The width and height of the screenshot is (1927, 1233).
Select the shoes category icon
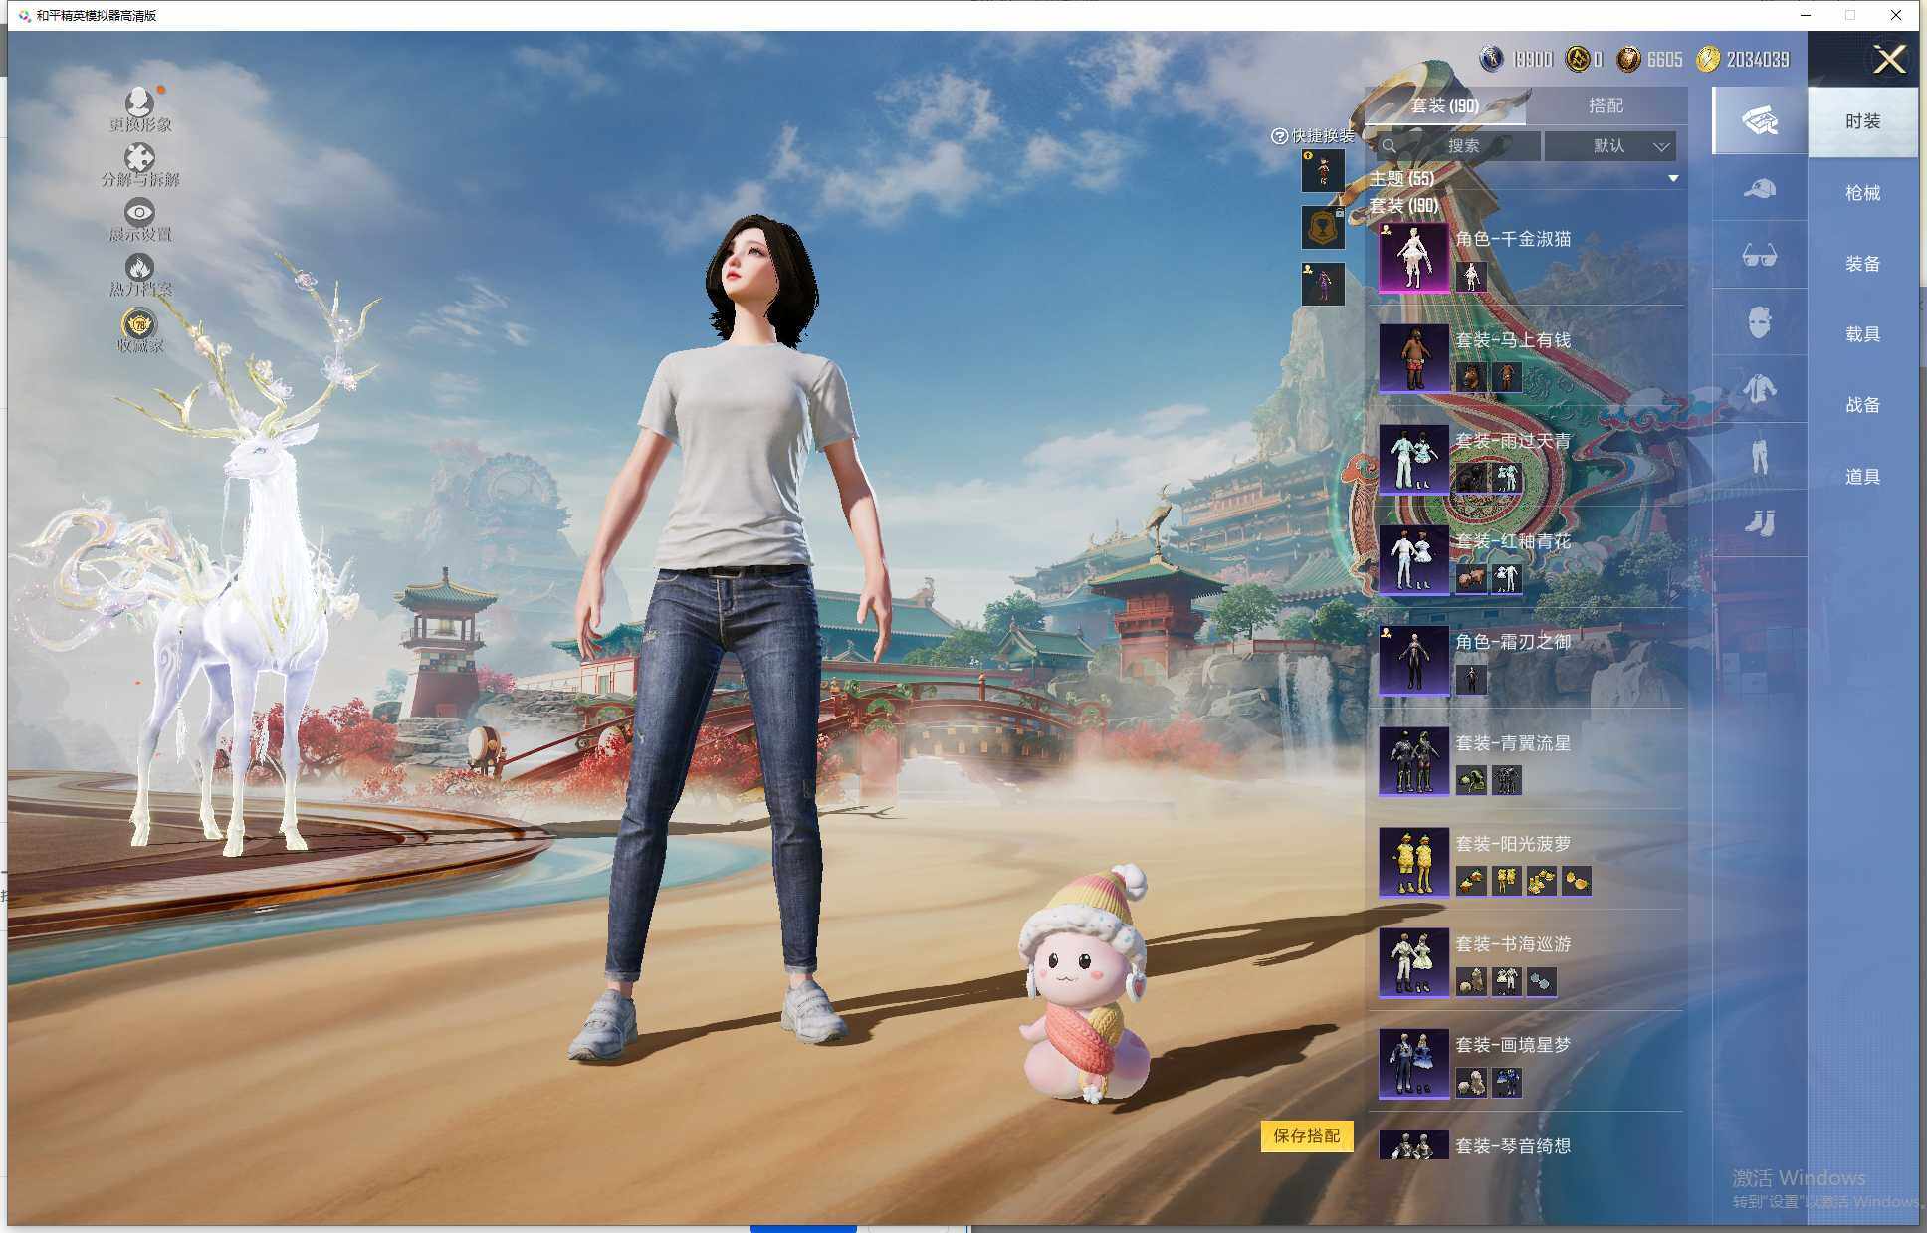pyautogui.click(x=1759, y=523)
